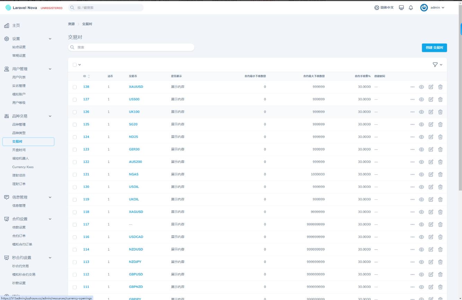
Task: Open the admin user dropdown menu
Action: [432, 8]
